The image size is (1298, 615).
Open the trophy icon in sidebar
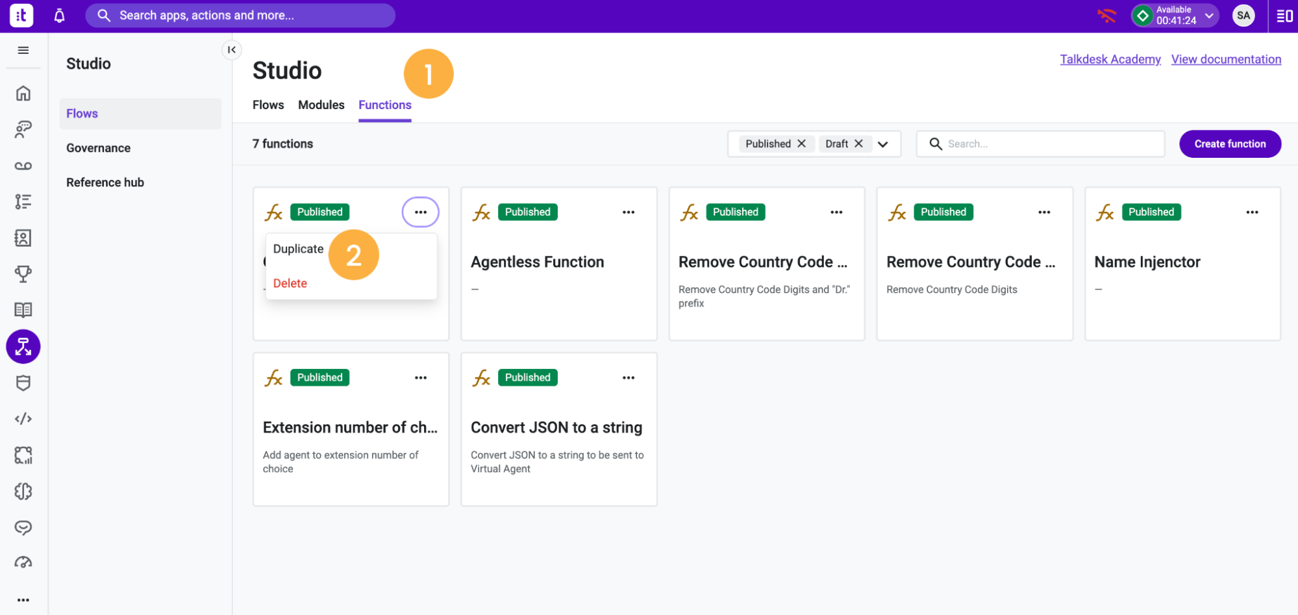(x=23, y=274)
